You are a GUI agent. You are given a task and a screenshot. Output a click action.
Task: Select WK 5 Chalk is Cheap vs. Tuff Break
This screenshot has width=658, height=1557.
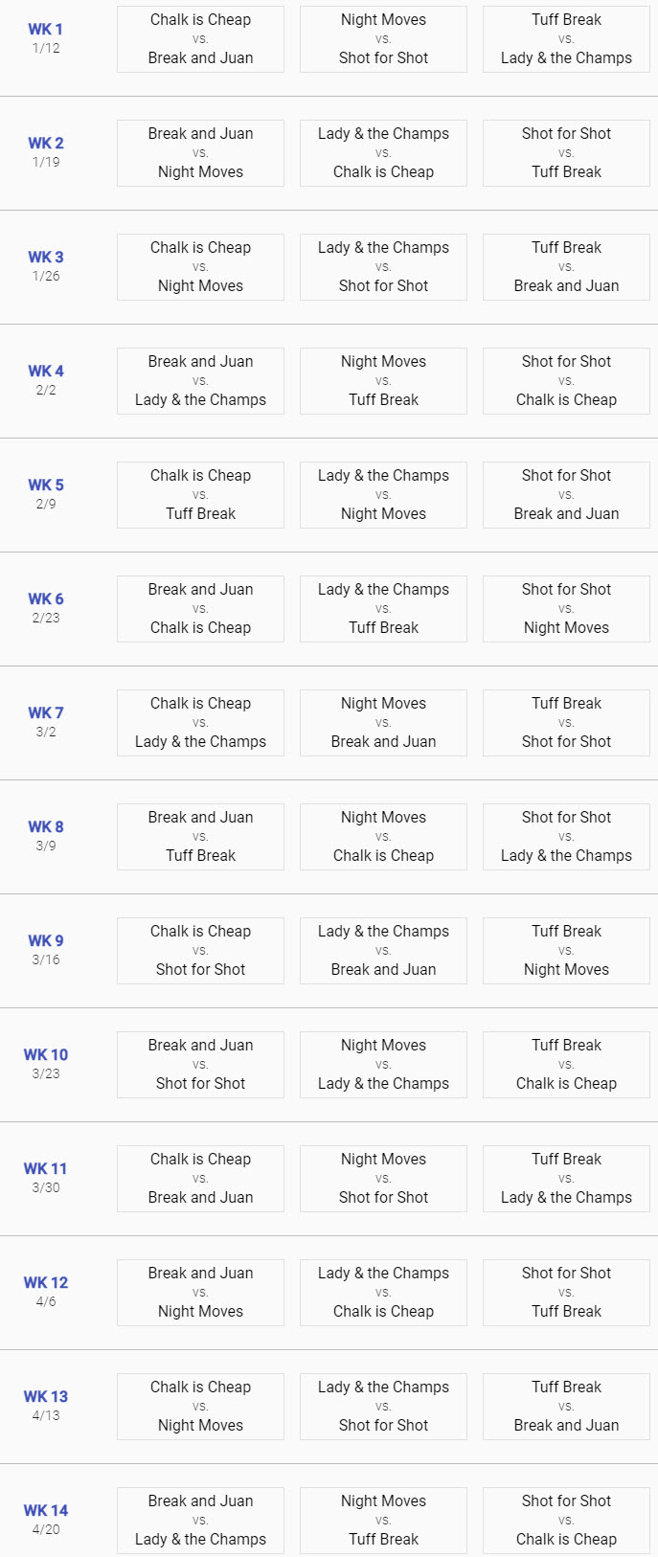click(x=200, y=495)
